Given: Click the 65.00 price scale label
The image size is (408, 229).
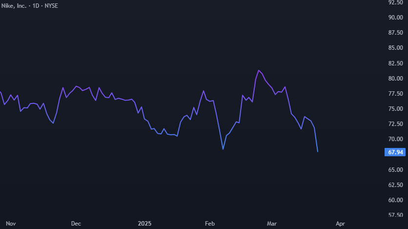Looking at the screenshot, I should [x=395, y=170].
